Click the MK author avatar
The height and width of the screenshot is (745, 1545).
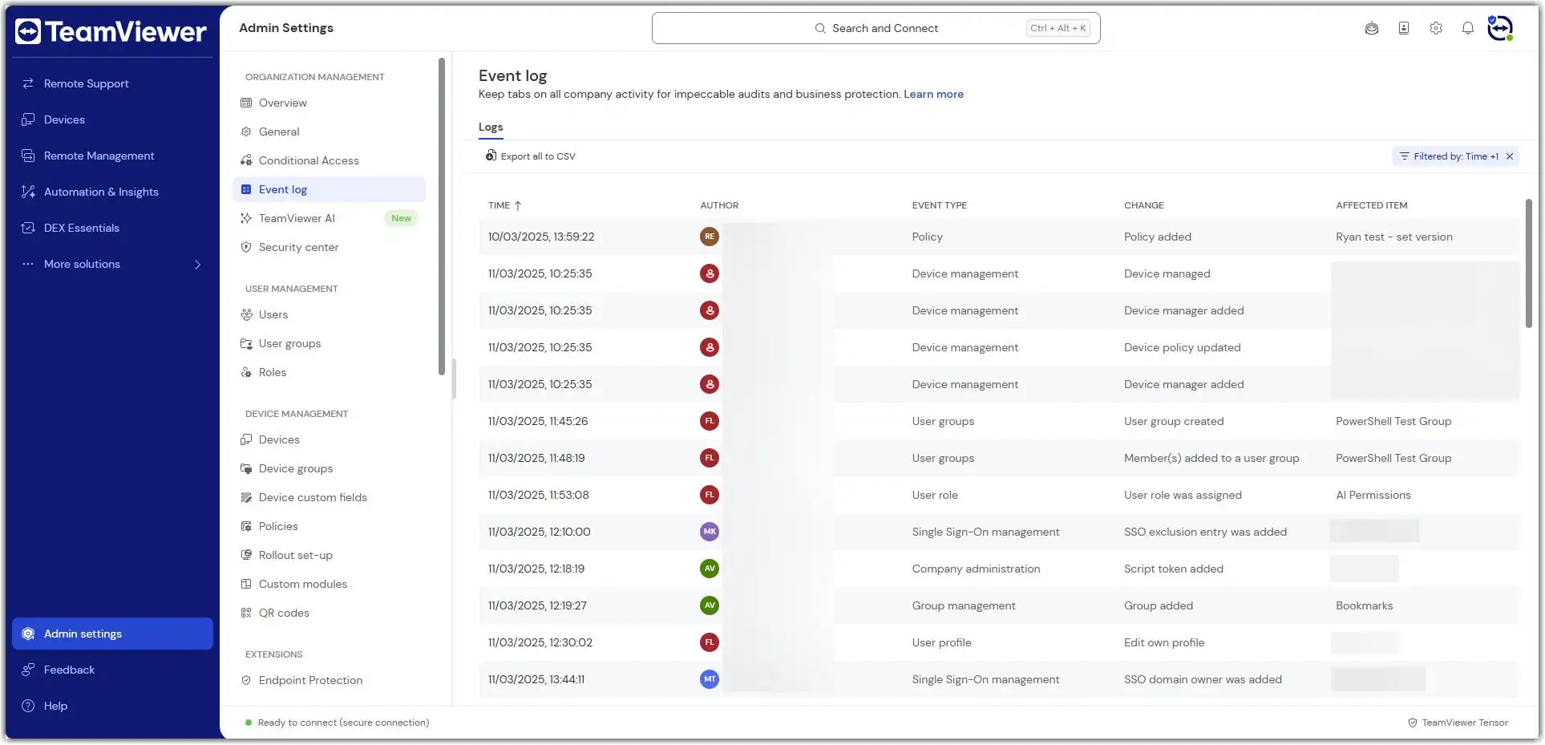tap(710, 532)
